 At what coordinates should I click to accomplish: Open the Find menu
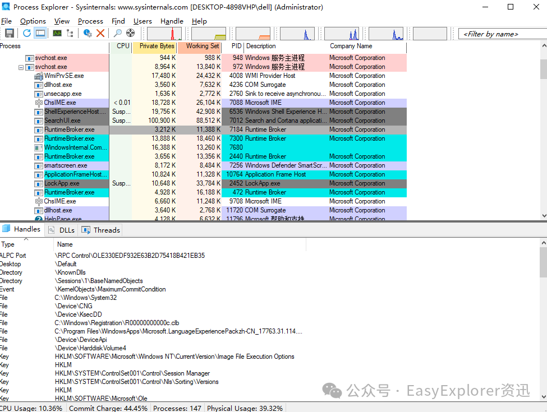(118, 21)
